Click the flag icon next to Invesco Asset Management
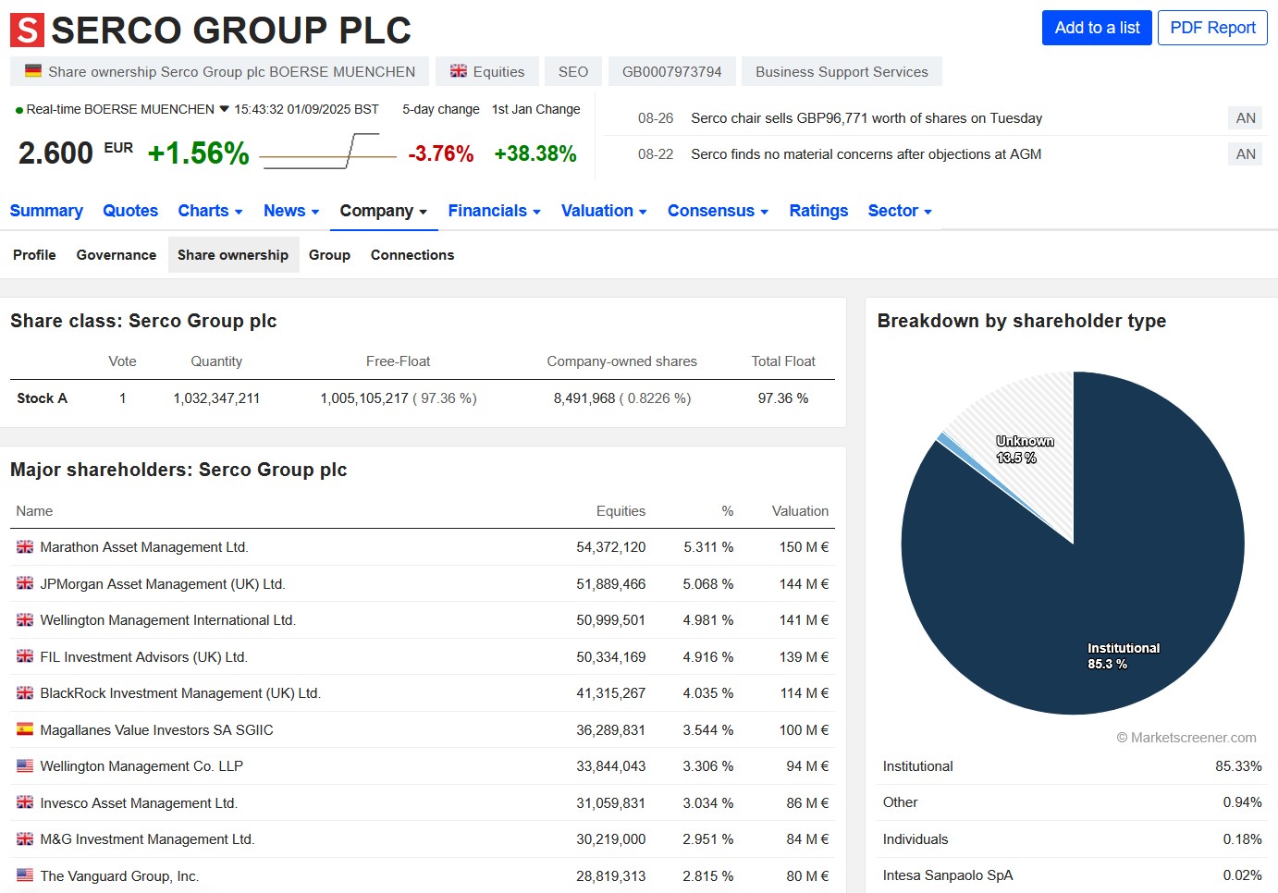The height and width of the screenshot is (893, 1278). 25,802
